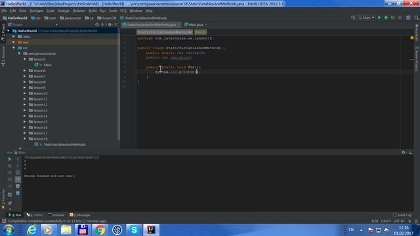Select StaticVariablesAndMethods in the project tree
The image size is (420, 236).
64,144
